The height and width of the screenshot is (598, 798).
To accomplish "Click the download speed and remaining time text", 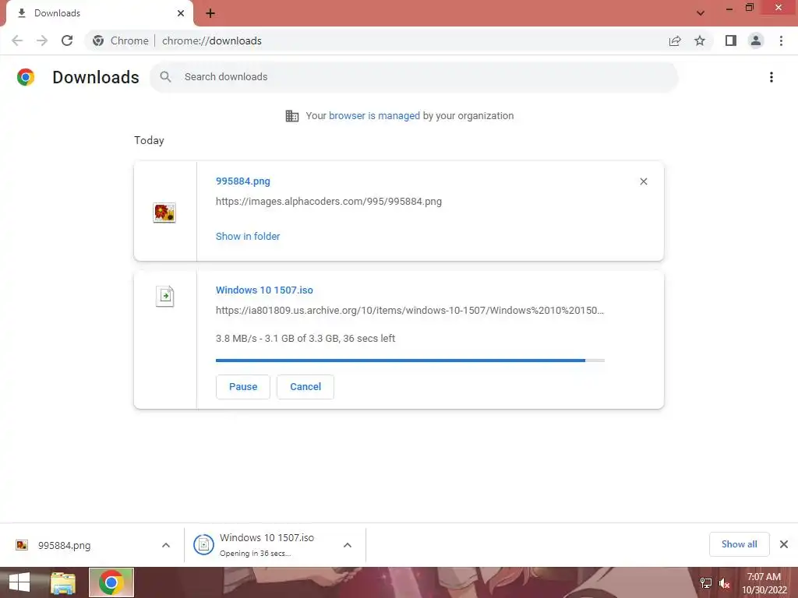I will pyautogui.click(x=305, y=339).
